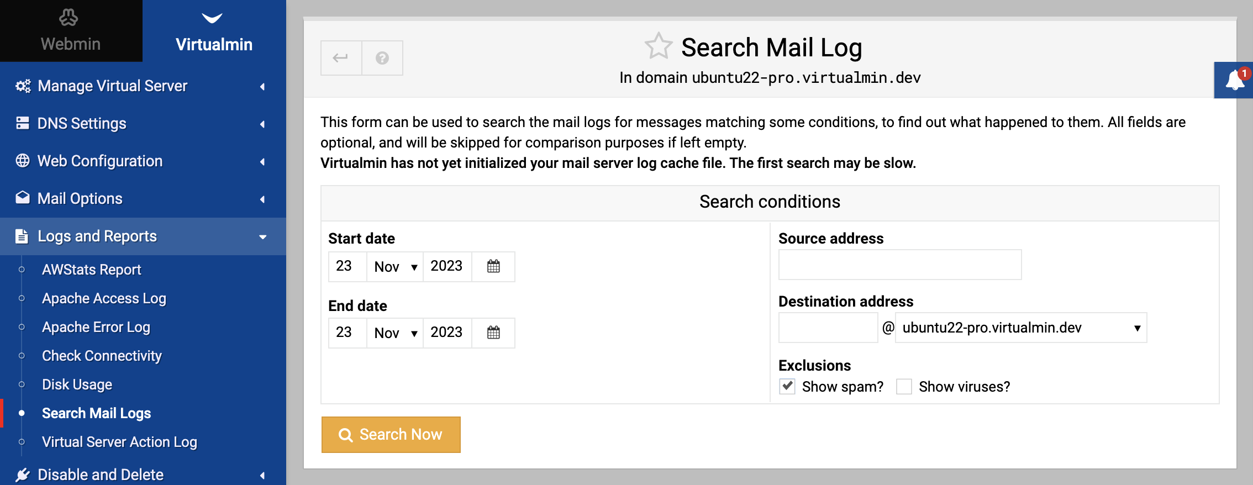Click the Search conditions section header
The height and width of the screenshot is (485, 1253).
(x=770, y=202)
